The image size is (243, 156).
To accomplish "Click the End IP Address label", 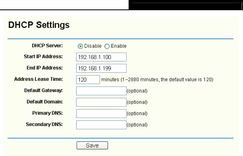I will (x=45, y=68).
